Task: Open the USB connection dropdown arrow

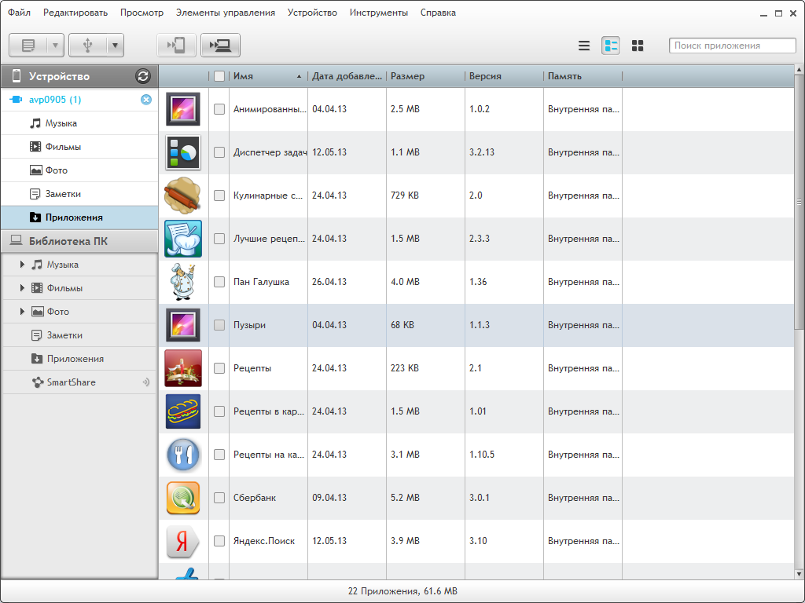Action: (x=116, y=46)
